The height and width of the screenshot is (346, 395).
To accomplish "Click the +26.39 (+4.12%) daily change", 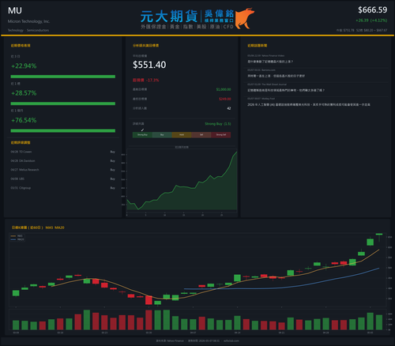I will 371,21.
